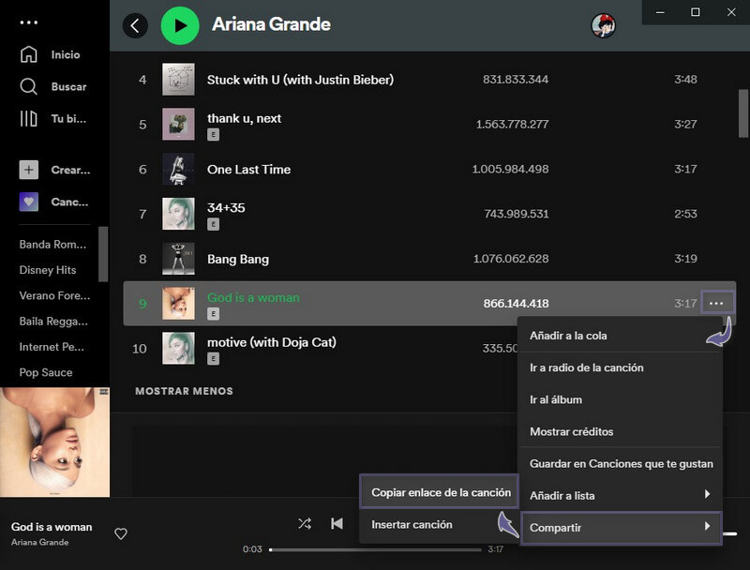Choose Mostrar créditos

621,431
